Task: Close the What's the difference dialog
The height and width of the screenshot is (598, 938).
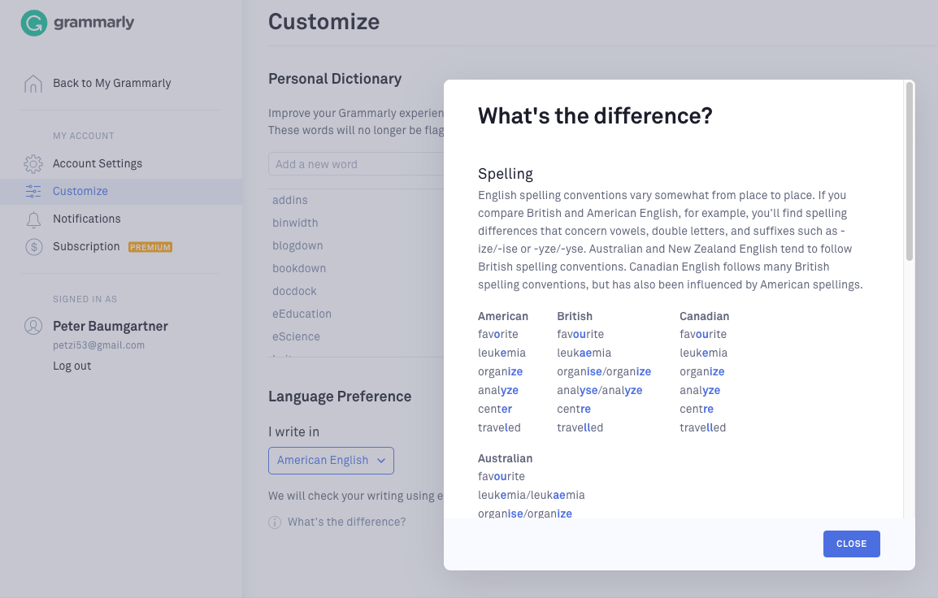Action: coord(851,544)
